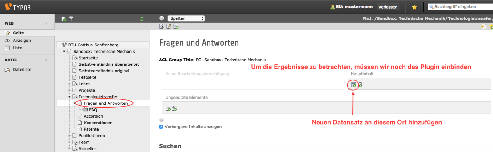Viewport: 493px width, 152px height.
Task: Expand the Publikationen tree node
Action: pos(69,136)
